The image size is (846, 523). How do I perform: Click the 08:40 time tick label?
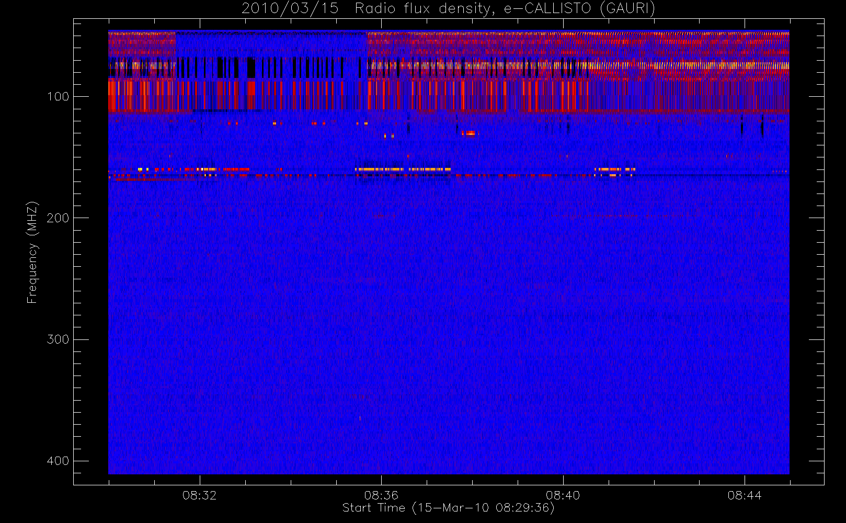pos(563,495)
